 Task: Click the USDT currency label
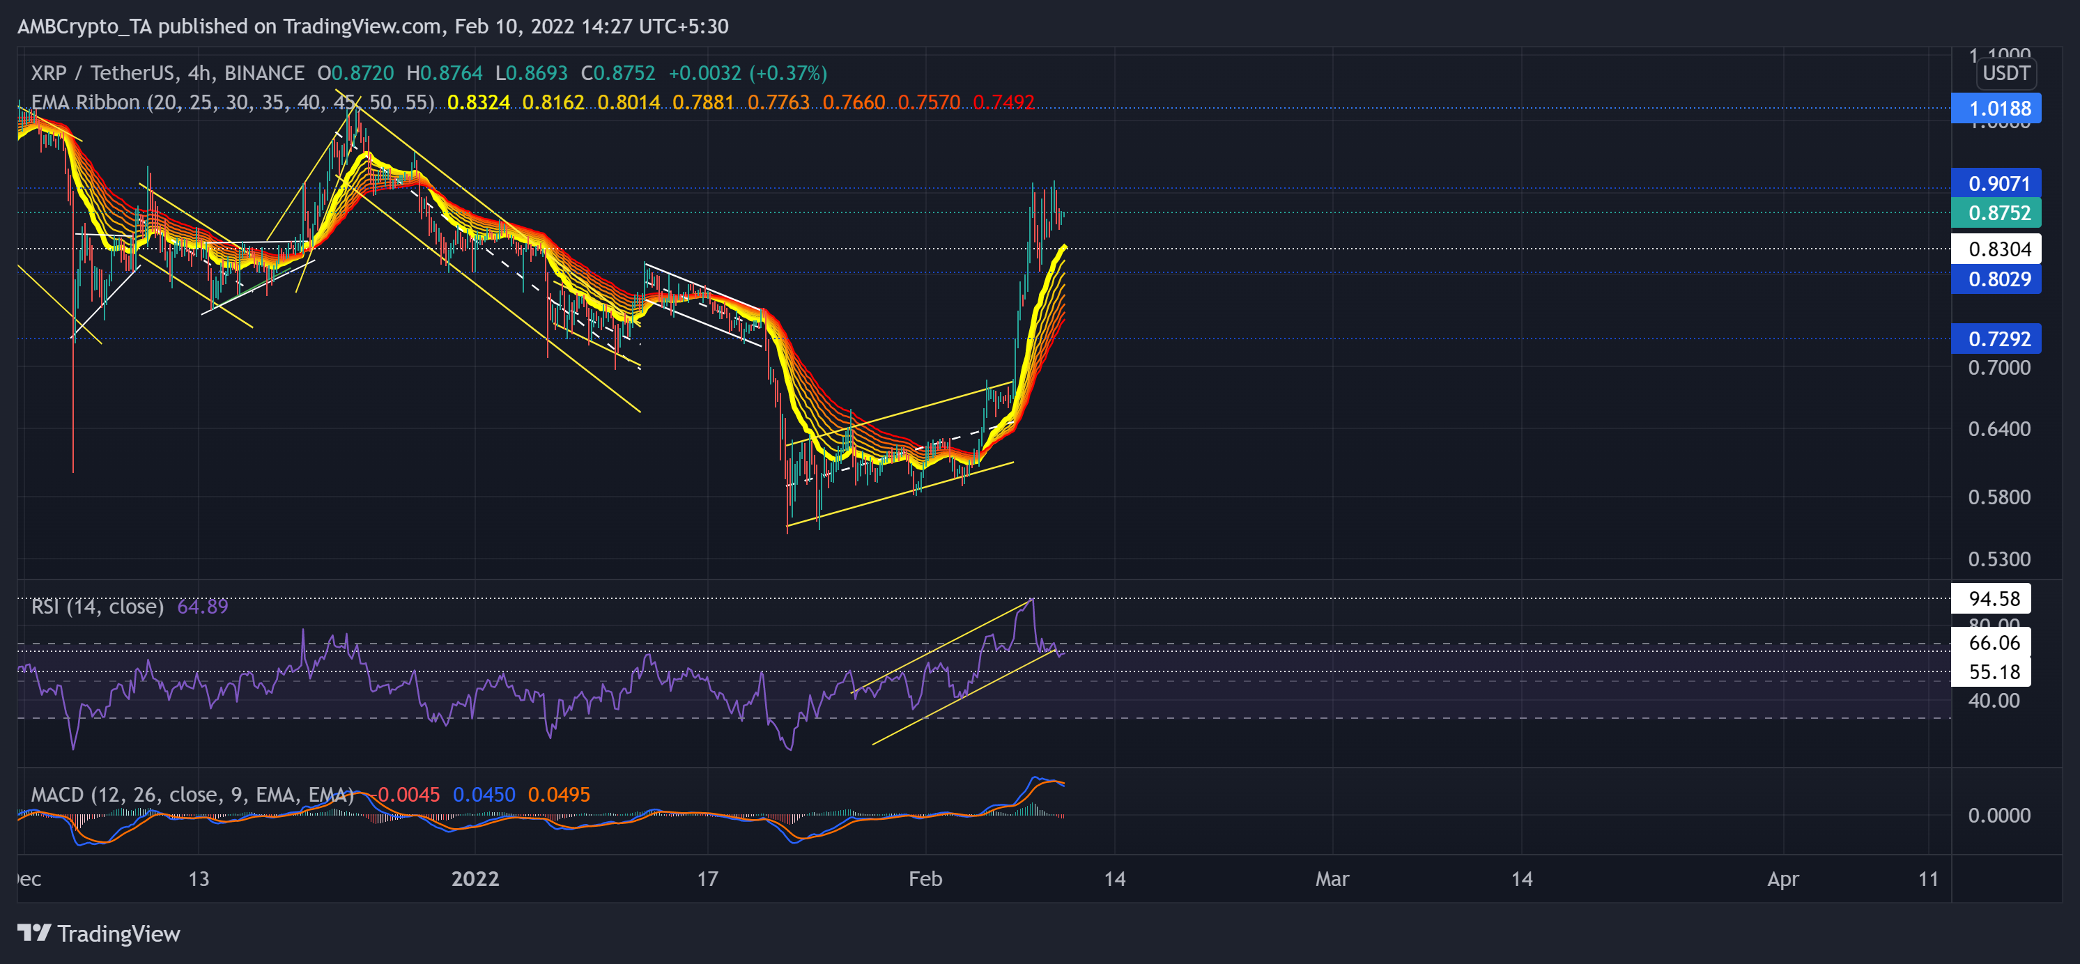tap(2005, 73)
